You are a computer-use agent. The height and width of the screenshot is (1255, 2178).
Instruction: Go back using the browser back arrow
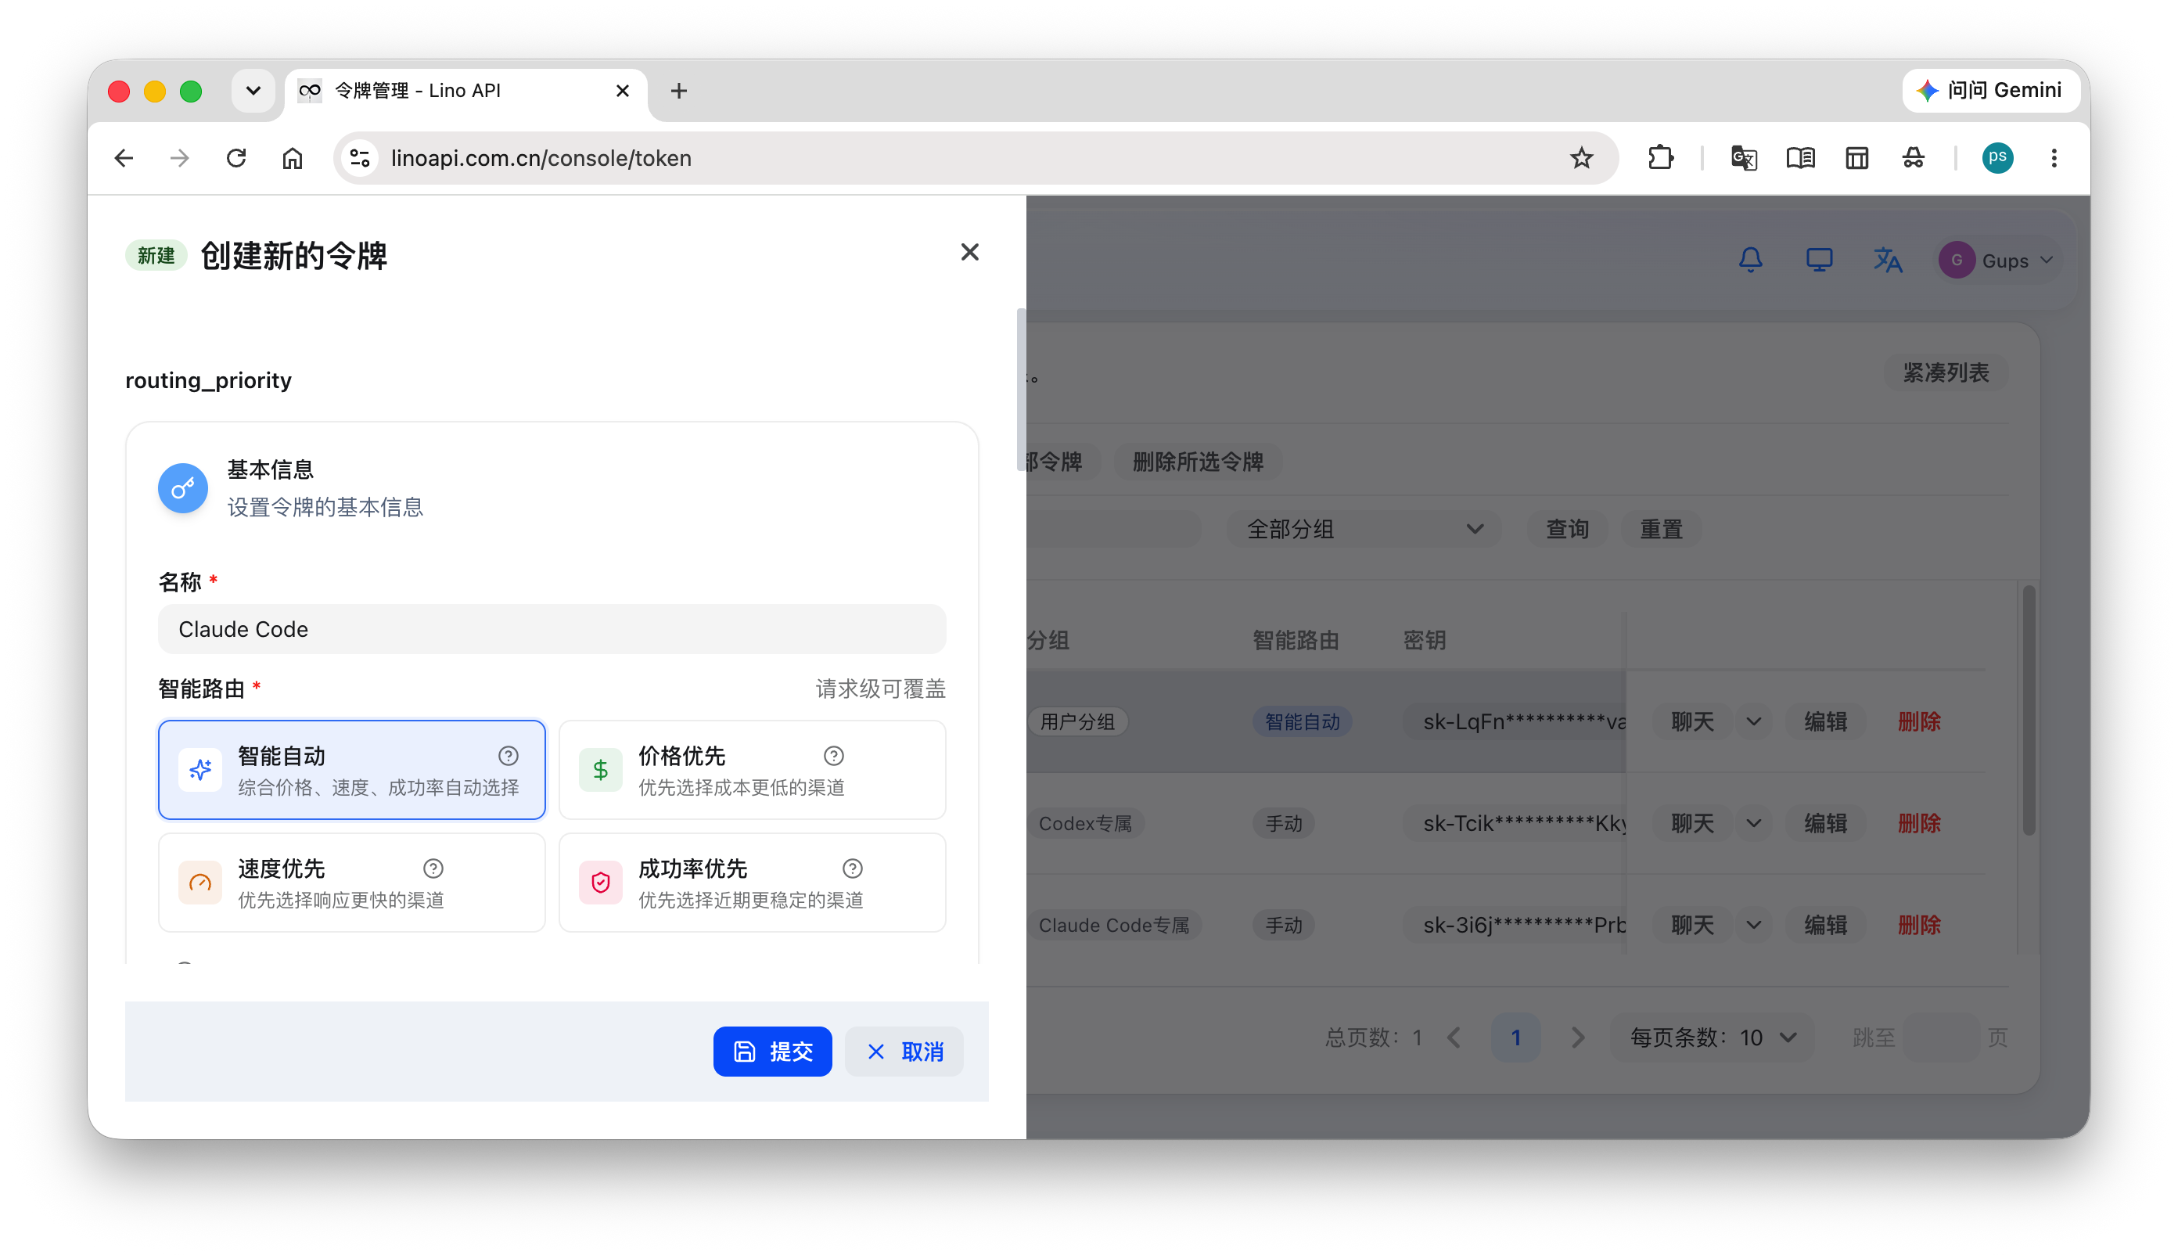click(124, 158)
